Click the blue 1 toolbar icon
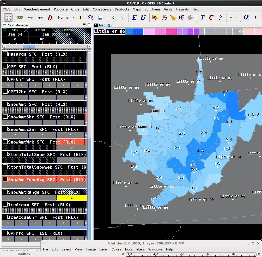 [255, 18]
